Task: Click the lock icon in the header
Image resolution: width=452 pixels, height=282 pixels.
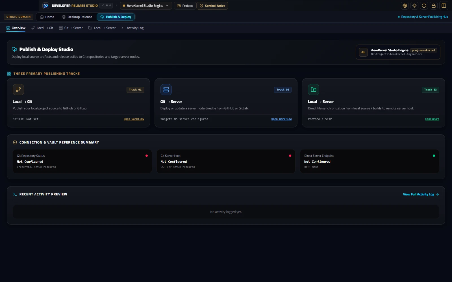Action: 434,6
